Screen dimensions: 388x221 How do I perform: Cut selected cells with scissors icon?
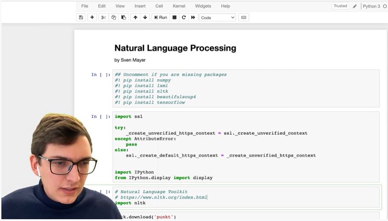pyautogui.click(x=103, y=17)
